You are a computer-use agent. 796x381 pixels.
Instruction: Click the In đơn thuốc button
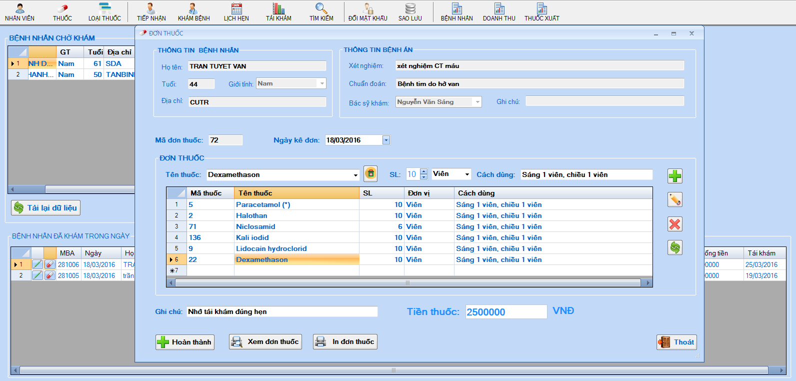[345, 342]
